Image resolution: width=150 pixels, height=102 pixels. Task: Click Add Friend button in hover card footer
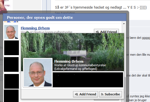tap(86, 94)
